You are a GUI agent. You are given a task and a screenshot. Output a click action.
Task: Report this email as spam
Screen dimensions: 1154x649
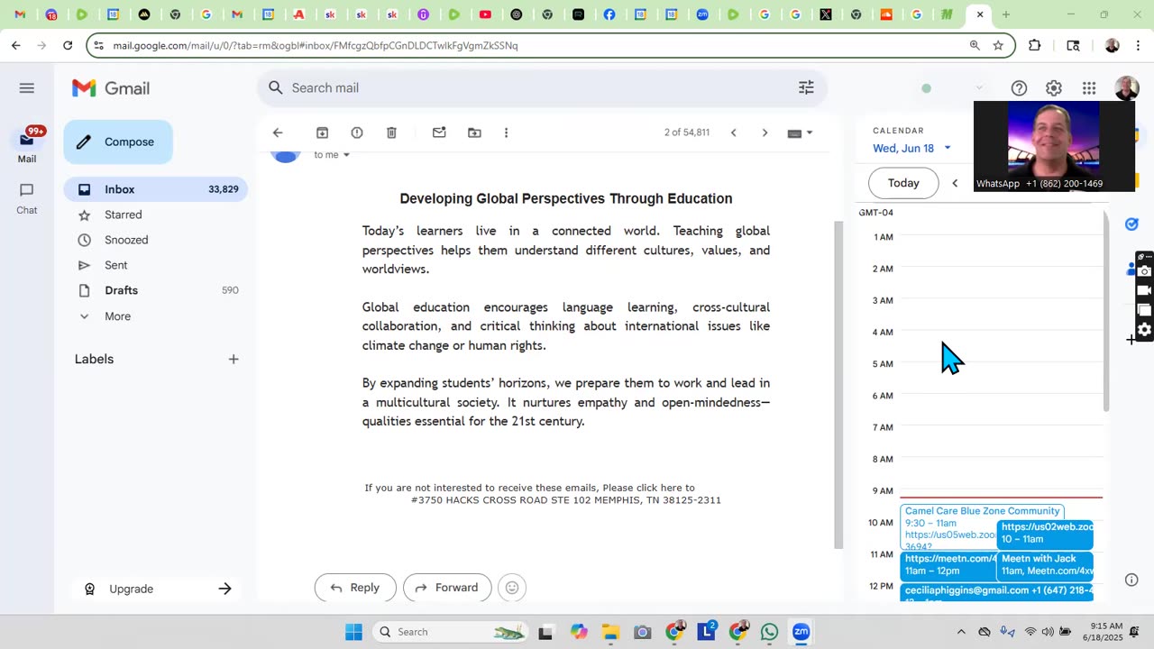pyautogui.click(x=357, y=133)
